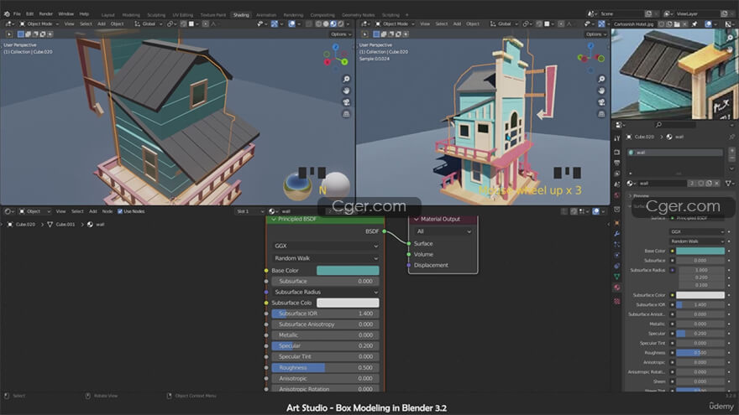Adjust Roughness slider in node
This screenshot has height=415, width=739.
[x=325, y=368]
